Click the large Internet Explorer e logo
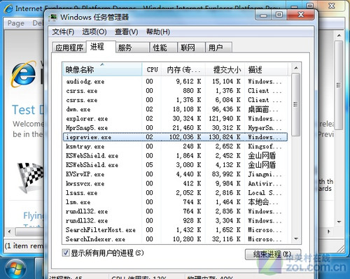The image size is (350, 279). 24,73
